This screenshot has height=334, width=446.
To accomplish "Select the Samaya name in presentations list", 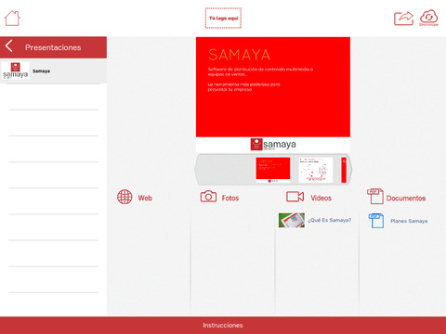I will pyautogui.click(x=41, y=71).
